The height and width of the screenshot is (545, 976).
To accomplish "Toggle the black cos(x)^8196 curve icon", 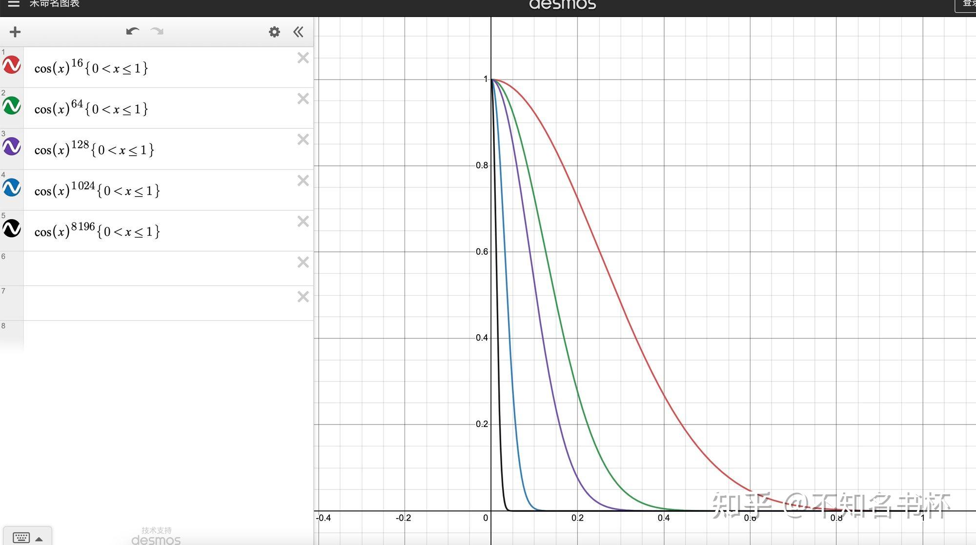I will pos(12,228).
